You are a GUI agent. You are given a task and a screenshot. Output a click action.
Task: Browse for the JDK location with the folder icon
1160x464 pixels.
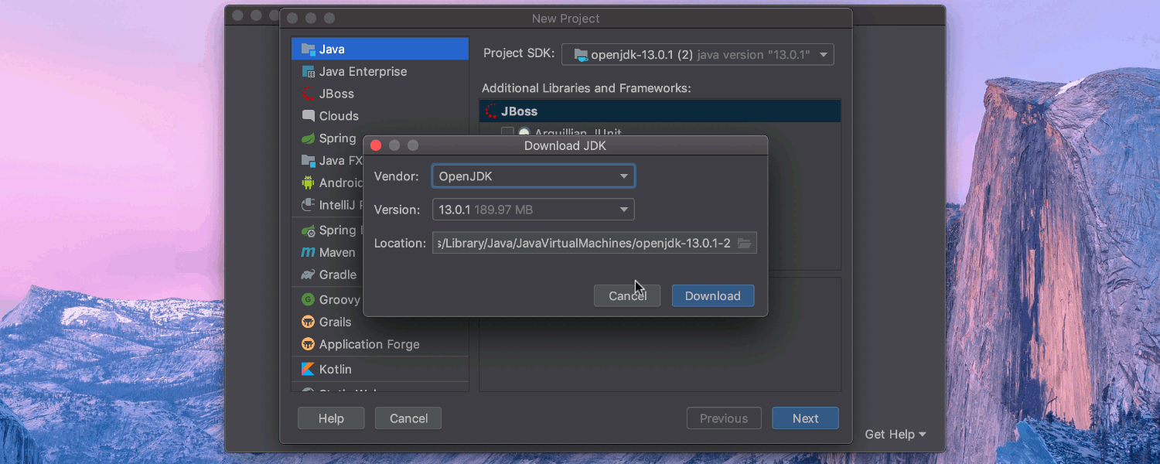[x=744, y=244]
